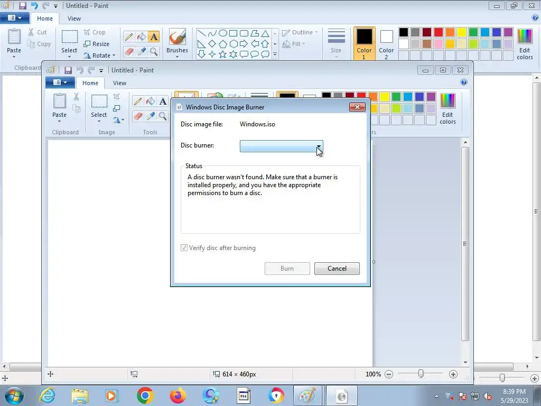
Task: Expand Select dropdown in back Paint window
Action: [x=69, y=57]
